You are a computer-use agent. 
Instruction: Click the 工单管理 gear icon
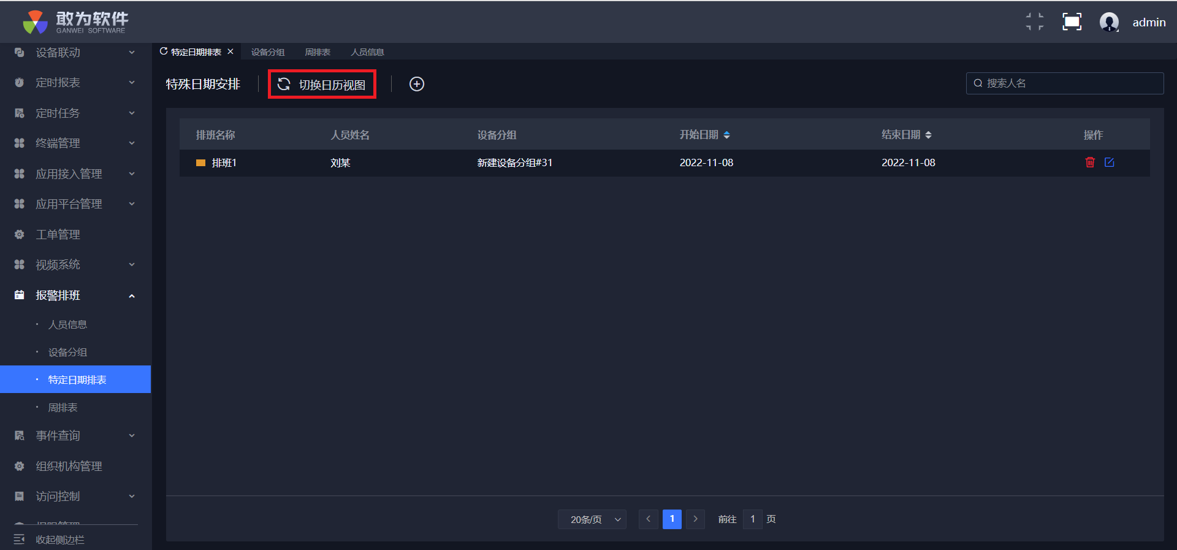[20, 235]
